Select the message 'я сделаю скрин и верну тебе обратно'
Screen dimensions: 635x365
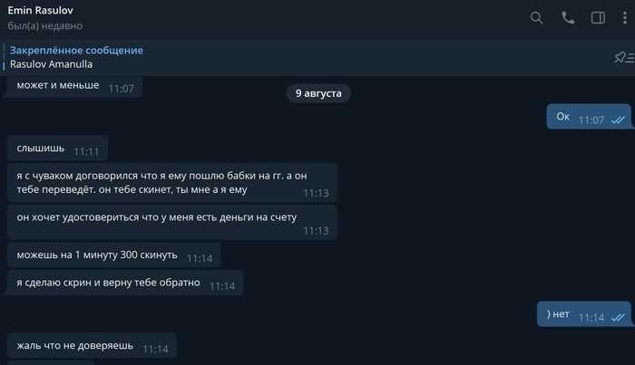(x=125, y=283)
